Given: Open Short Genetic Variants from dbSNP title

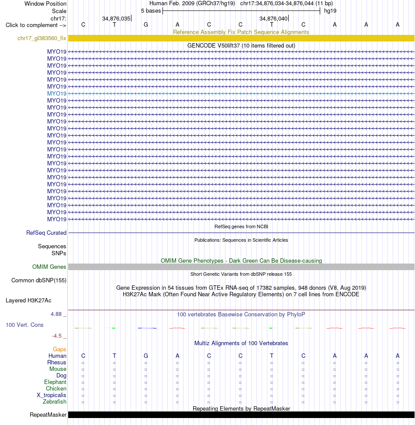Looking at the screenshot, I should click(x=241, y=274).
